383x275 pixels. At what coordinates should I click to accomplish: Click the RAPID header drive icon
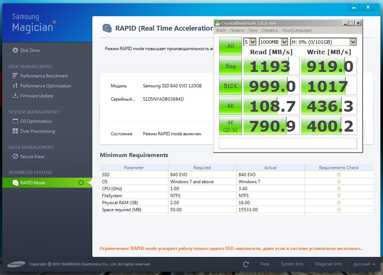coord(107,28)
